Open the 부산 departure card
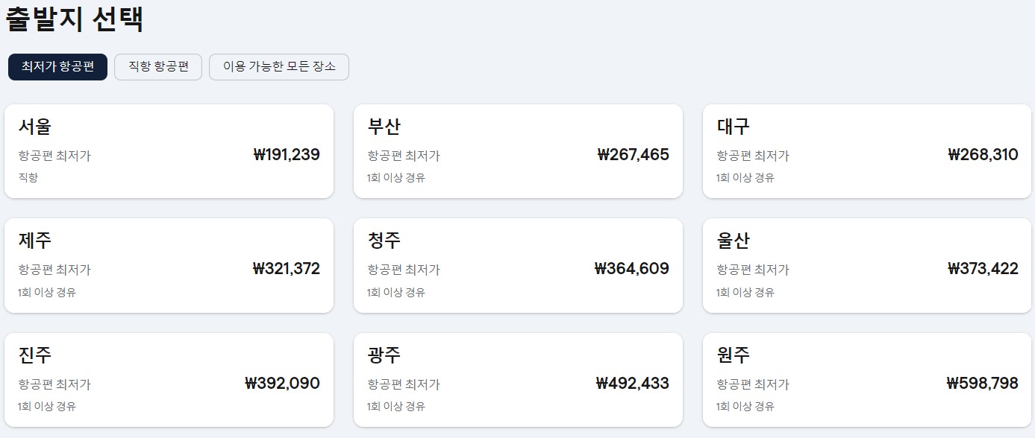 pos(518,150)
